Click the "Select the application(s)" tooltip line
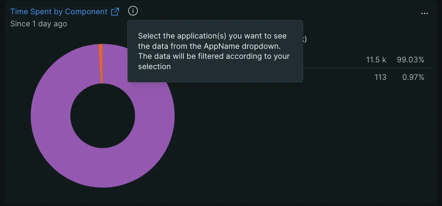 pos(212,36)
